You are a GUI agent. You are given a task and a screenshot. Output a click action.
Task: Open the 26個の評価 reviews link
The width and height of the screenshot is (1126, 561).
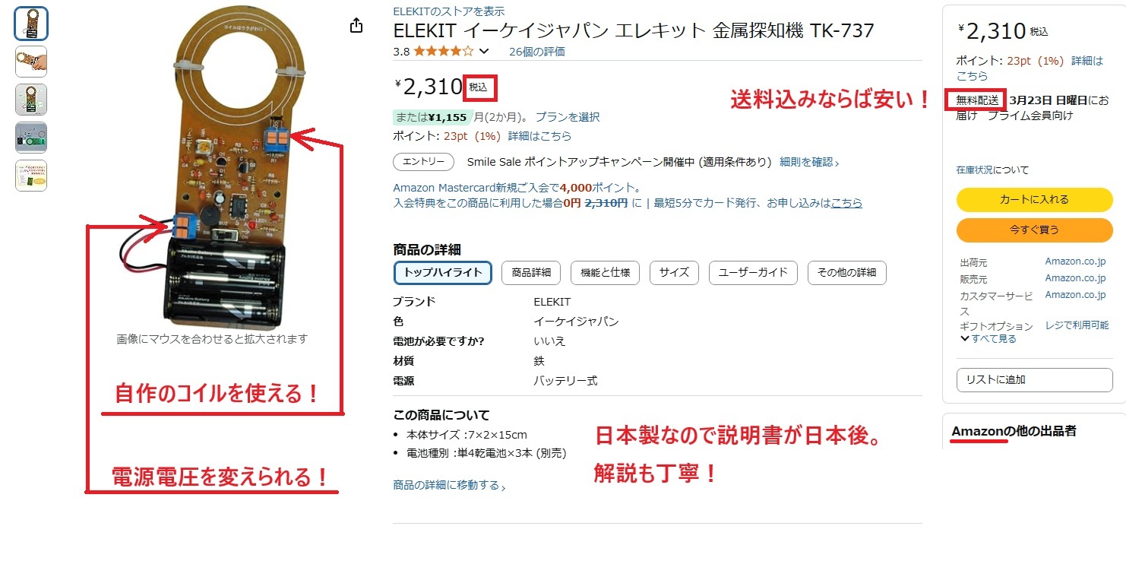coord(536,52)
